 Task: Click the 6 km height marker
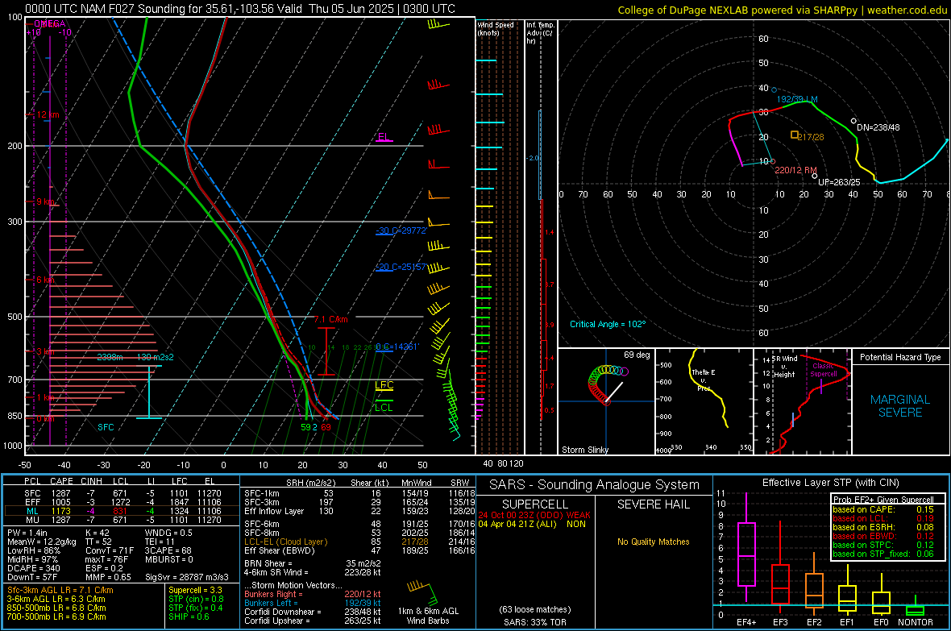[46, 280]
